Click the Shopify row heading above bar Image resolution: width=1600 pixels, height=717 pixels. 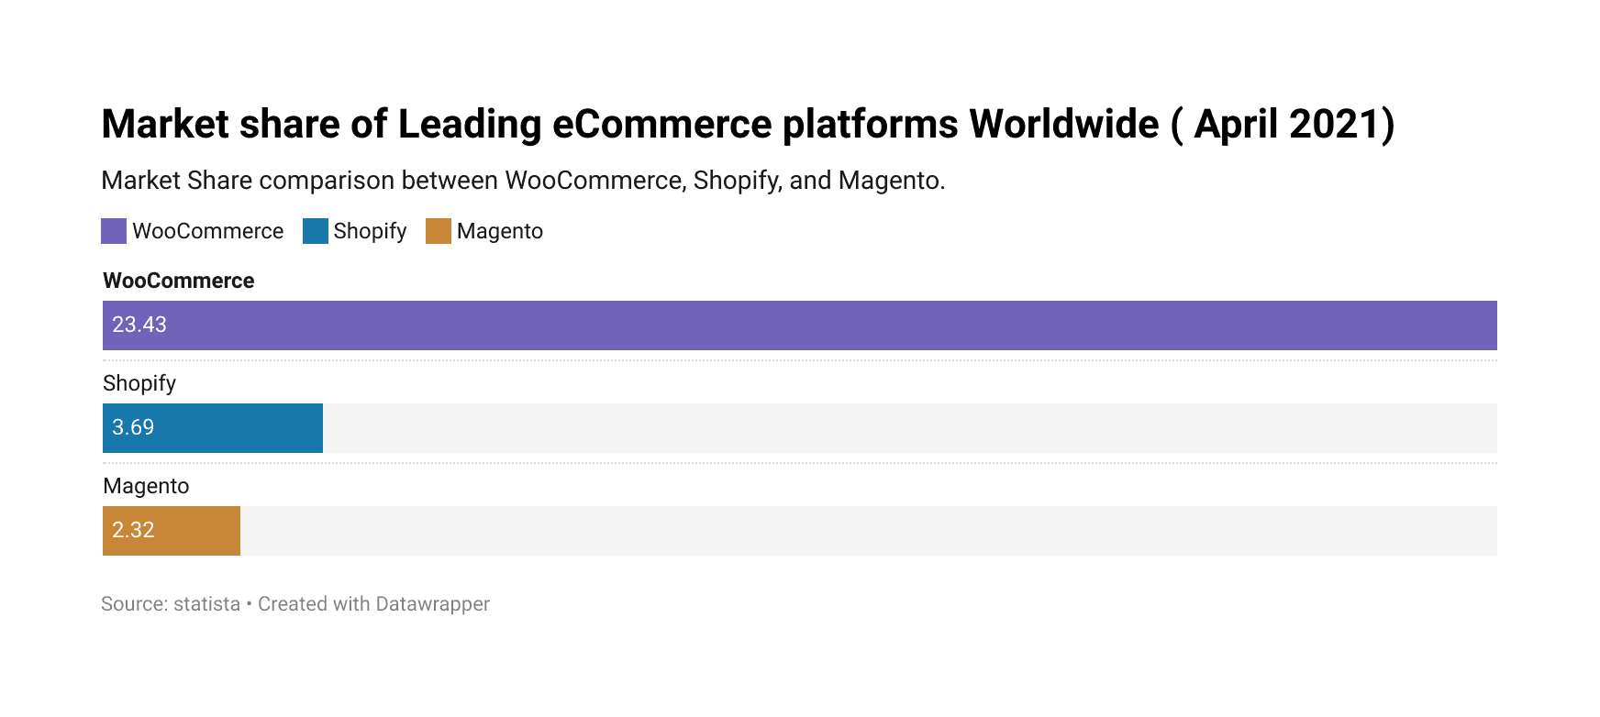139,383
